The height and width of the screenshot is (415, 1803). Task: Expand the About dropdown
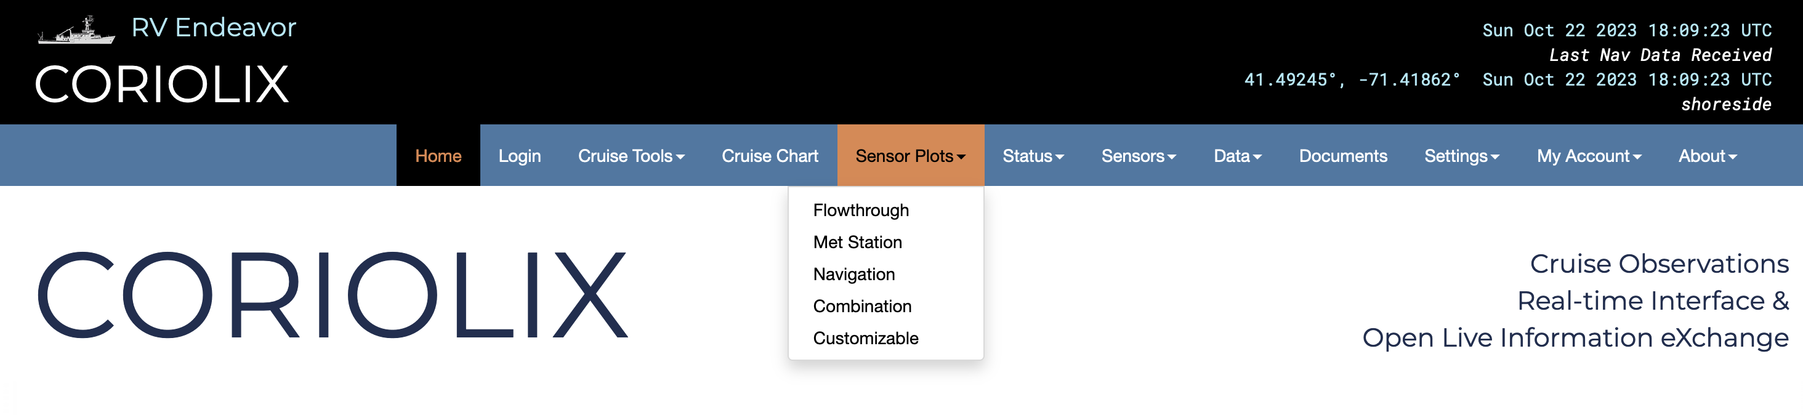[1707, 155]
